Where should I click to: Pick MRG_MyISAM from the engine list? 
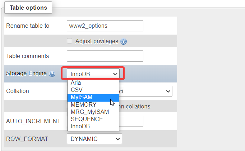click(x=93, y=112)
